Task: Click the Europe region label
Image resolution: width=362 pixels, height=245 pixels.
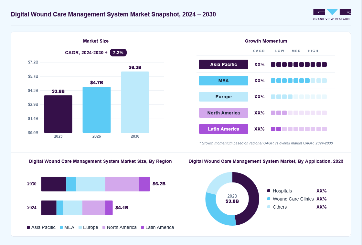Action: click(x=223, y=97)
